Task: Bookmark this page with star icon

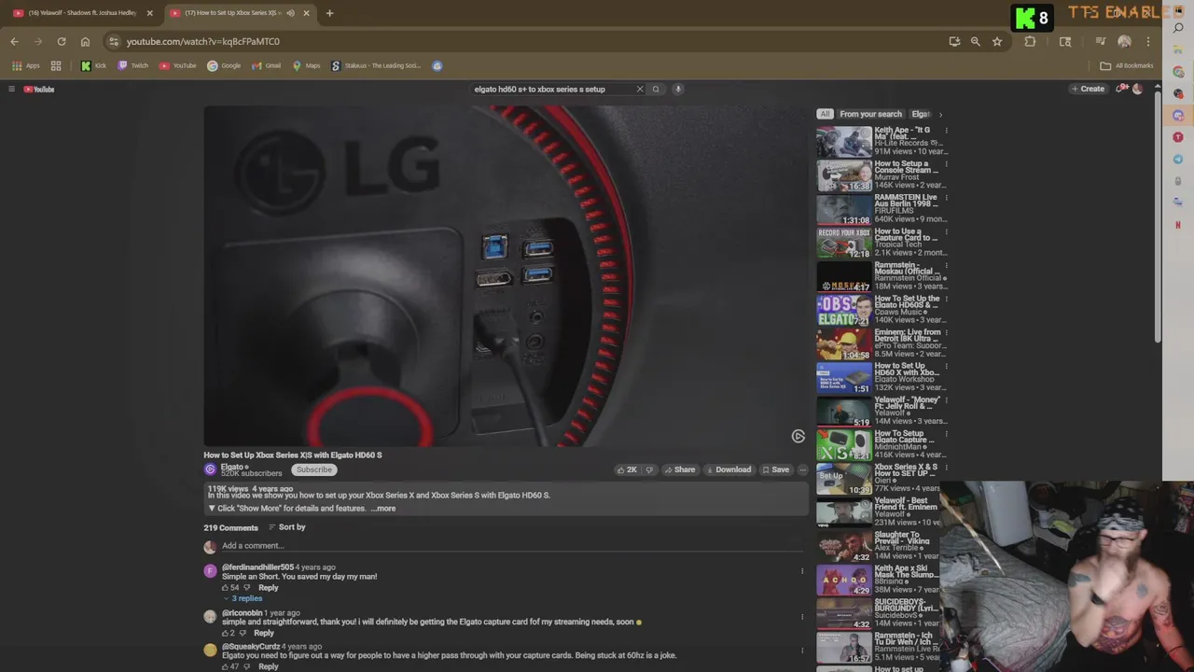Action: coord(997,41)
